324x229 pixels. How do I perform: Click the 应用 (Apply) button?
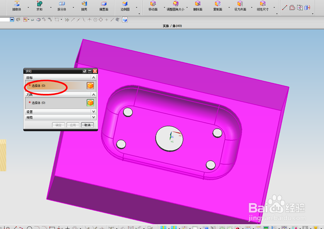tap(73, 125)
